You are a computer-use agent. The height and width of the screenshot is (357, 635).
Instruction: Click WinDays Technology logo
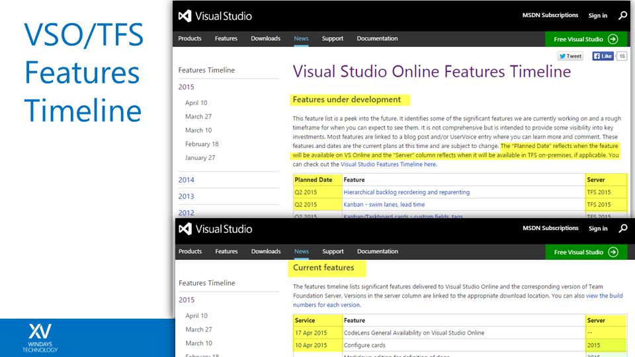tap(40, 338)
